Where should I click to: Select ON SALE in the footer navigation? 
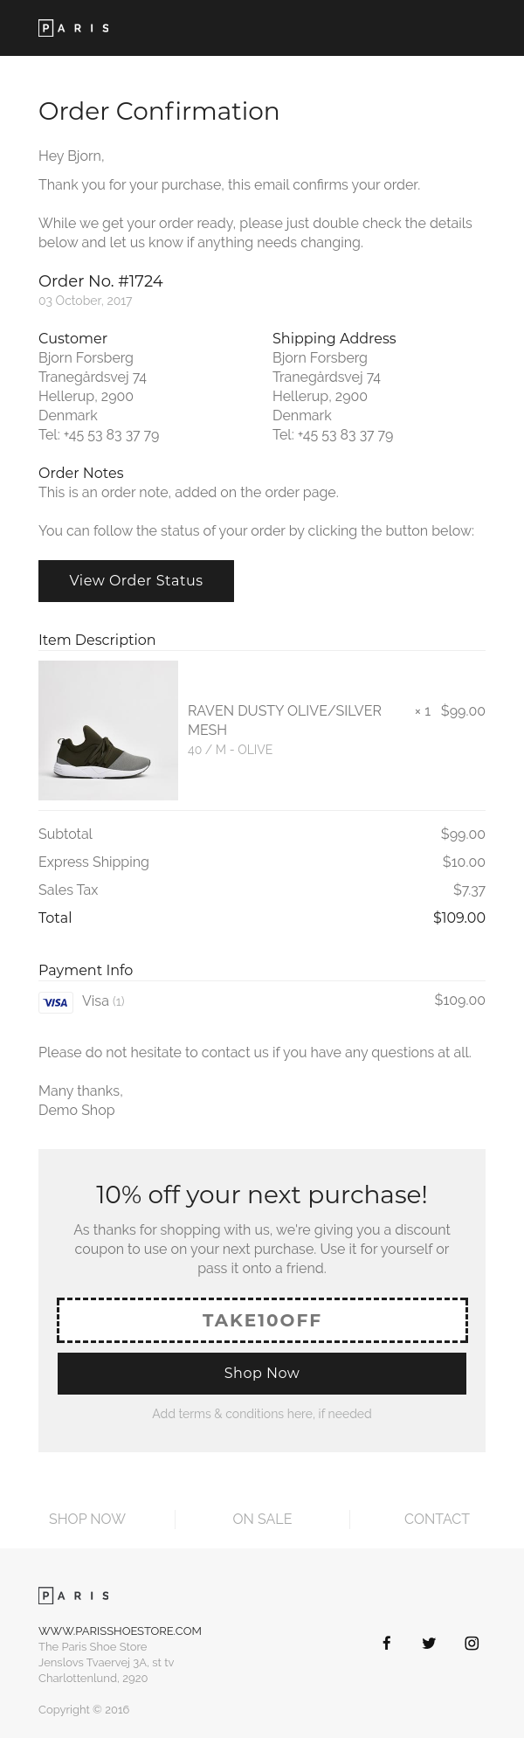[x=262, y=1519]
